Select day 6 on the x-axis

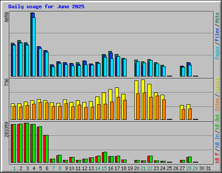click(47, 168)
